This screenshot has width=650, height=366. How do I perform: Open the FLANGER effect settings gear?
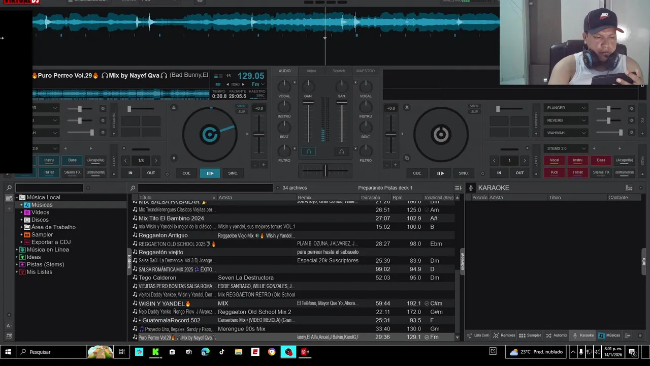point(631,108)
